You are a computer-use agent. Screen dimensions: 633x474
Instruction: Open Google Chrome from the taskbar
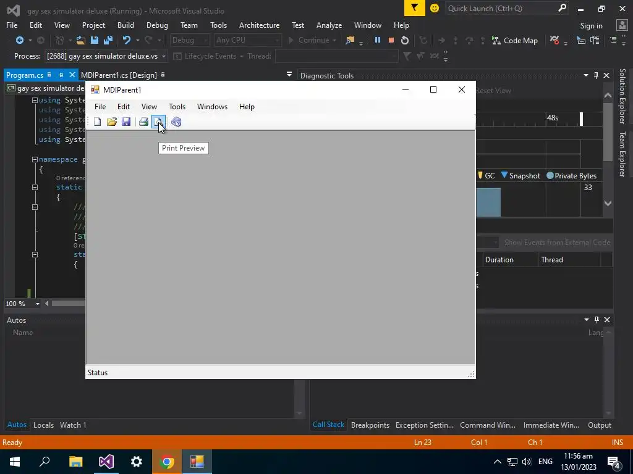pyautogui.click(x=167, y=462)
